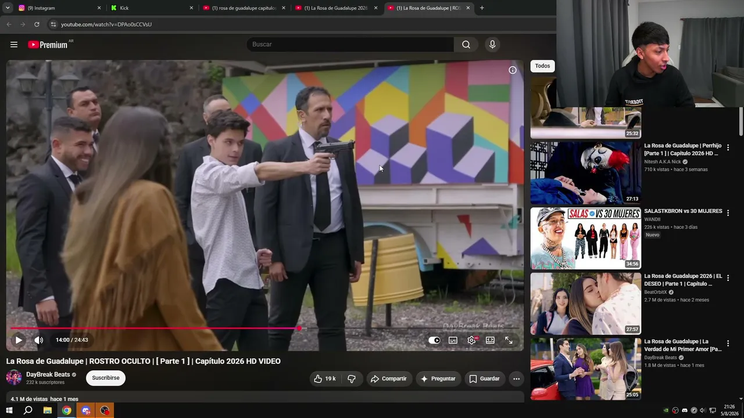
Task: Close the Kick tab
Action: [191, 8]
